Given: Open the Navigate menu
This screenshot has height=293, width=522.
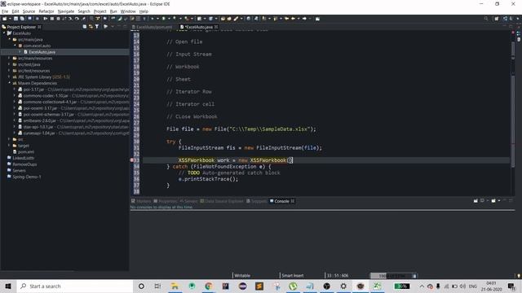Looking at the screenshot, I should click(66, 11).
